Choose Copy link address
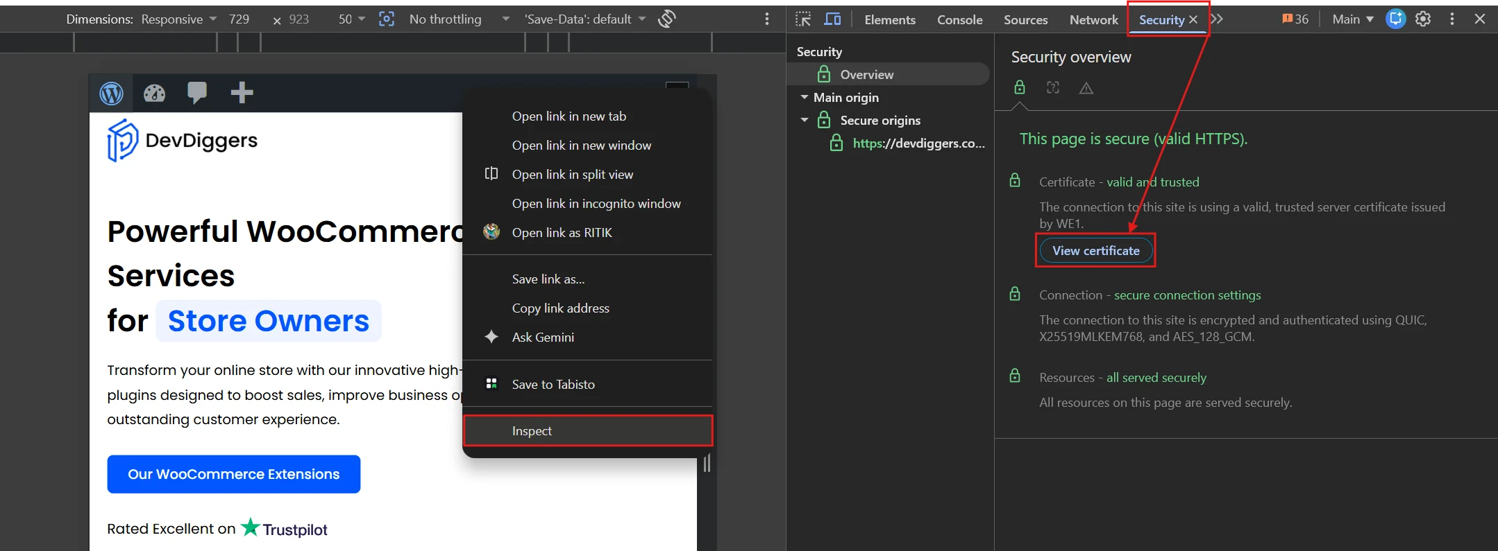 587,308
